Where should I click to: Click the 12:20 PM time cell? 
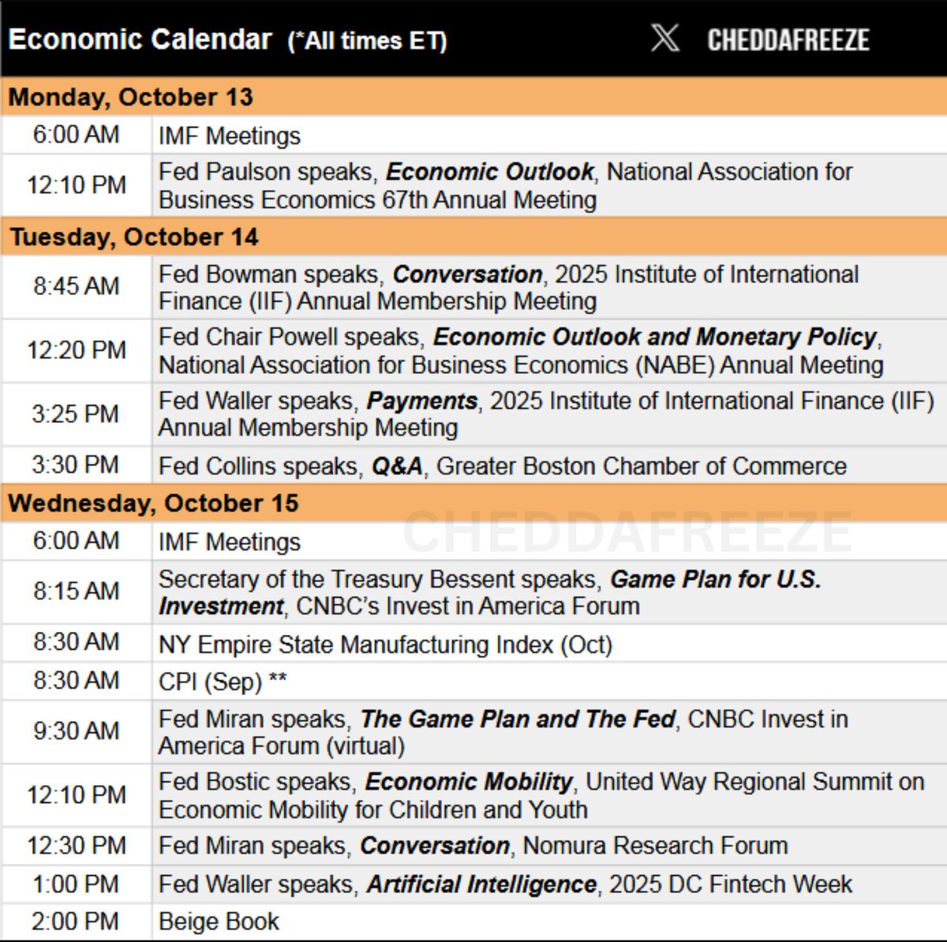pos(77,350)
